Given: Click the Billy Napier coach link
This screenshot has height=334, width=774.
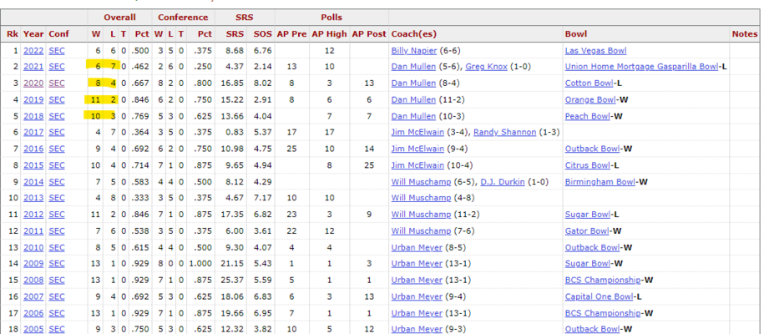Looking at the screenshot, I should tap(413, 50).
